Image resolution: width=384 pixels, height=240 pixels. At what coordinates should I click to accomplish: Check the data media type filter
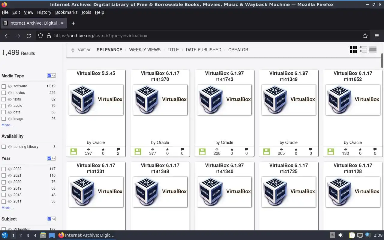click(4, 112)
